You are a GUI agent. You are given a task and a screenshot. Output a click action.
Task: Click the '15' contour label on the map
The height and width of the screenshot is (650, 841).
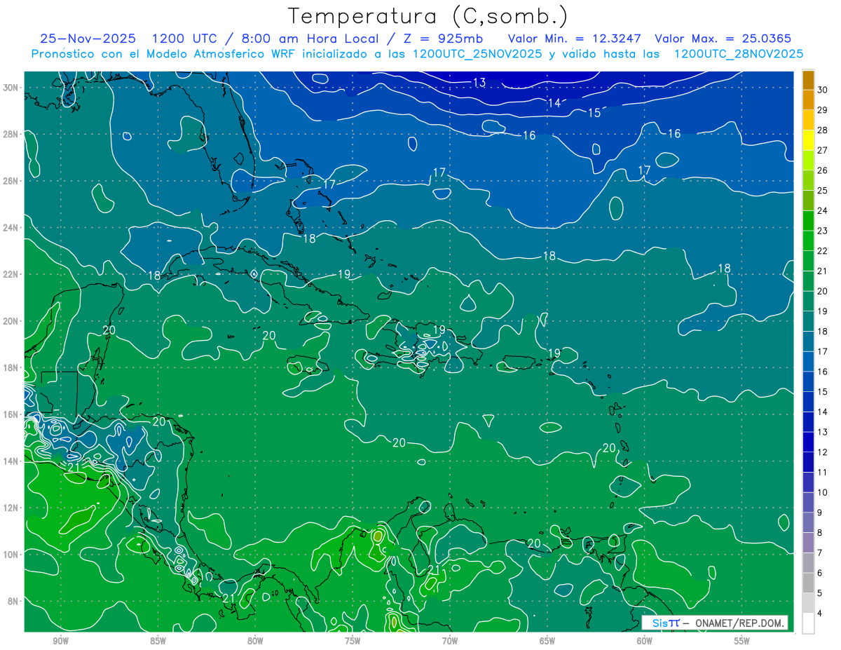pyautogui.click(x=594, y=113)
